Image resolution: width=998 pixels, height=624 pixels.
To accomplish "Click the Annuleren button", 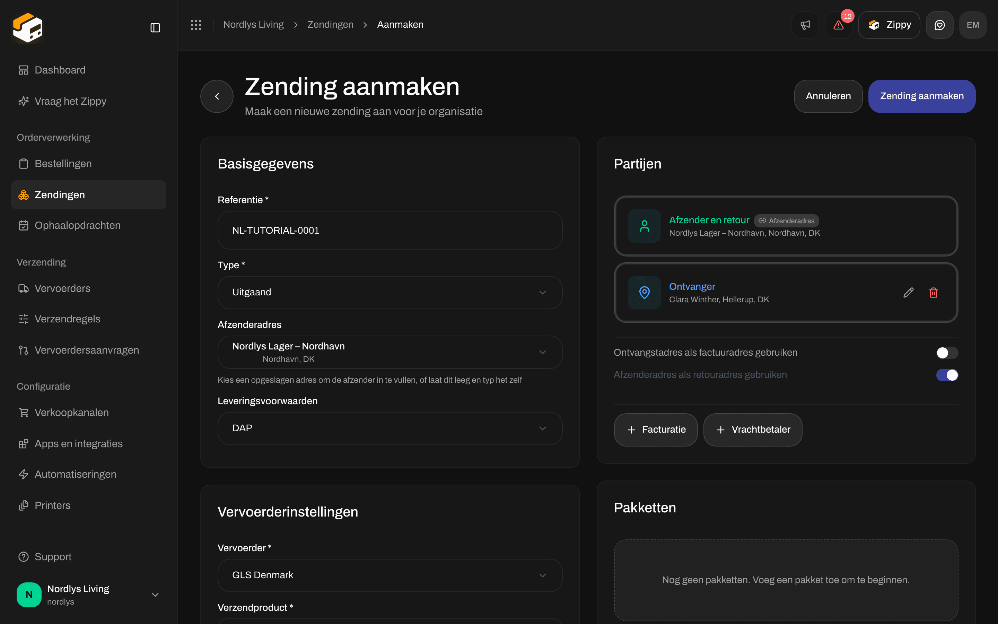I will [828, 96].
